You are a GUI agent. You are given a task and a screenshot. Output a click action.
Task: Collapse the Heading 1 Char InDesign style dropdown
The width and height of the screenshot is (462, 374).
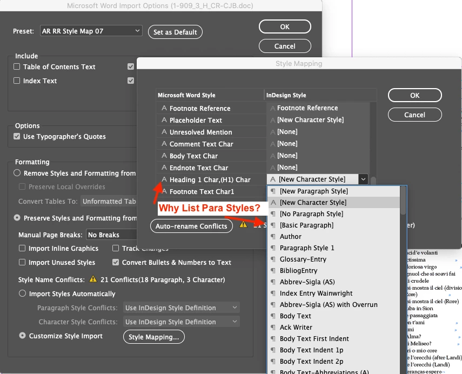coord(363,179)
